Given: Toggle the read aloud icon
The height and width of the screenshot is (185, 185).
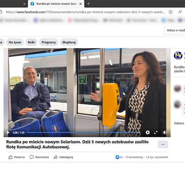Looking at the screenshot, I should (180, 12).
